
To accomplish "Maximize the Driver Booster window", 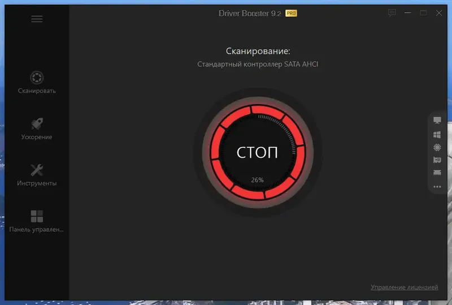I will click(x=423, y=12).
